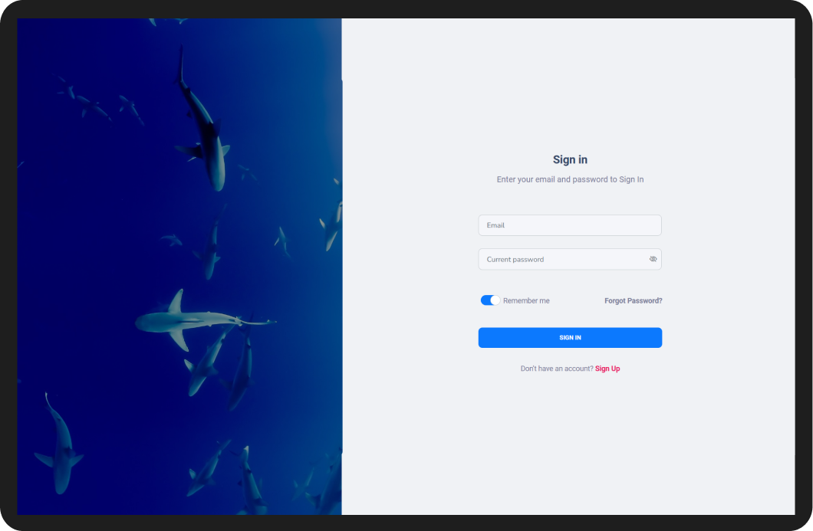Focus the Current password field
This screenshot has width=813, height=531.
pyautogui.click(x=570, y=259)
